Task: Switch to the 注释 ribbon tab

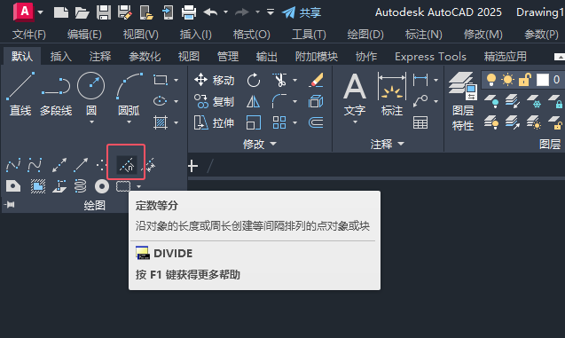Action: pos(100,57)
